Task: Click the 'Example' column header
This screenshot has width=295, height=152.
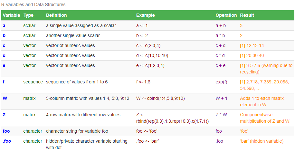Action: tap(145, 15)
